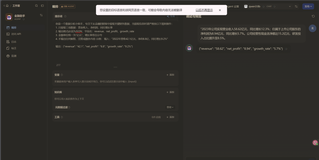Click the support headset icon in sidebar header
This screenshot has height=160, width=319.
(x=36, y=6)
